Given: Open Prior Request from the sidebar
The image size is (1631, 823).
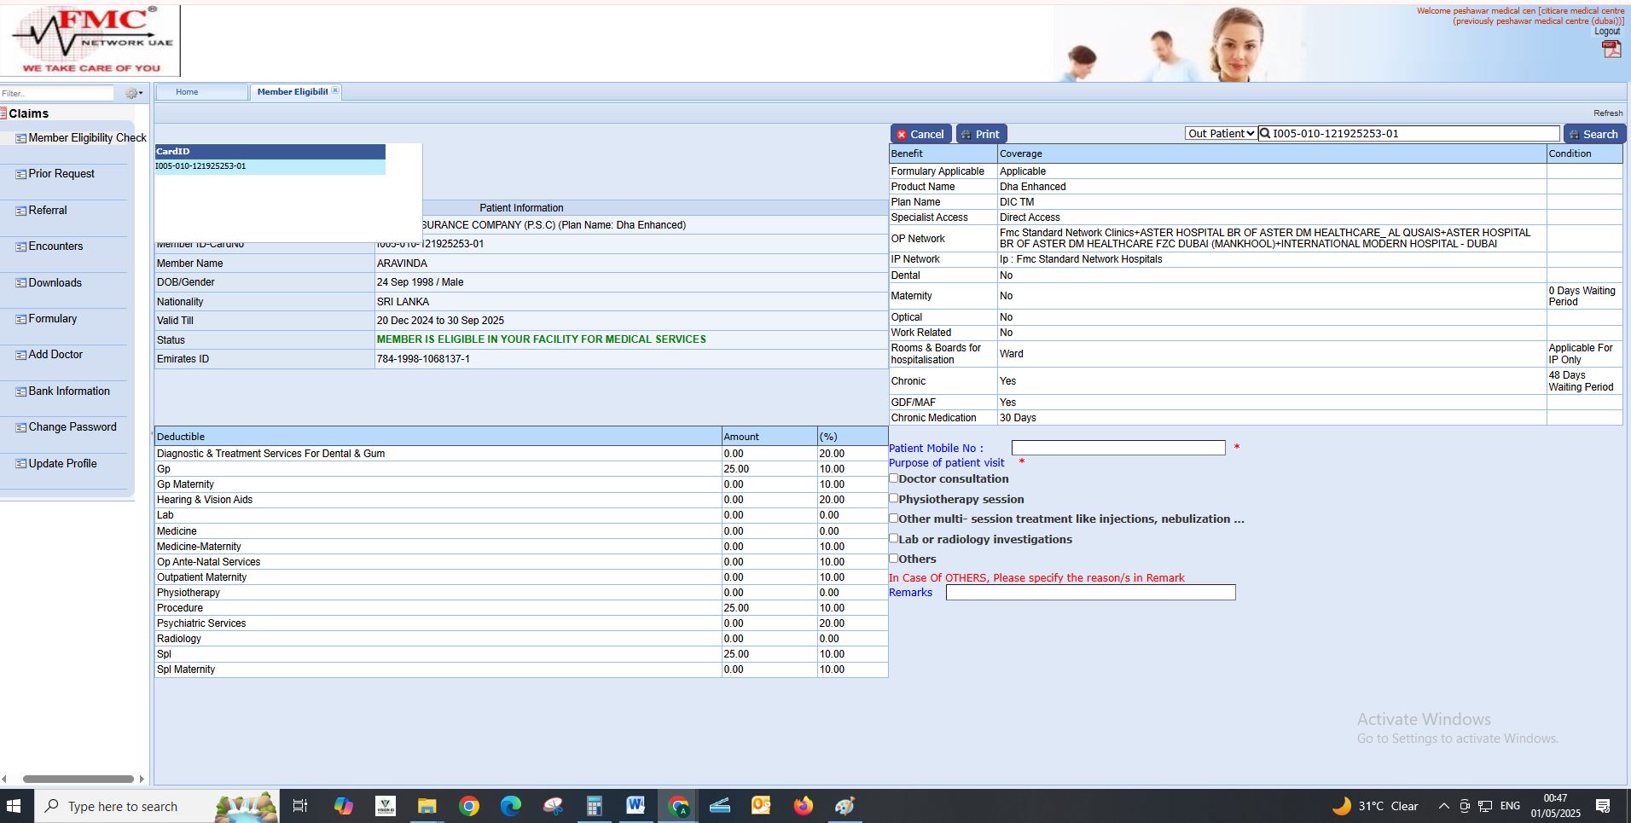Looking at the screenshot, I should coord(61,174).
